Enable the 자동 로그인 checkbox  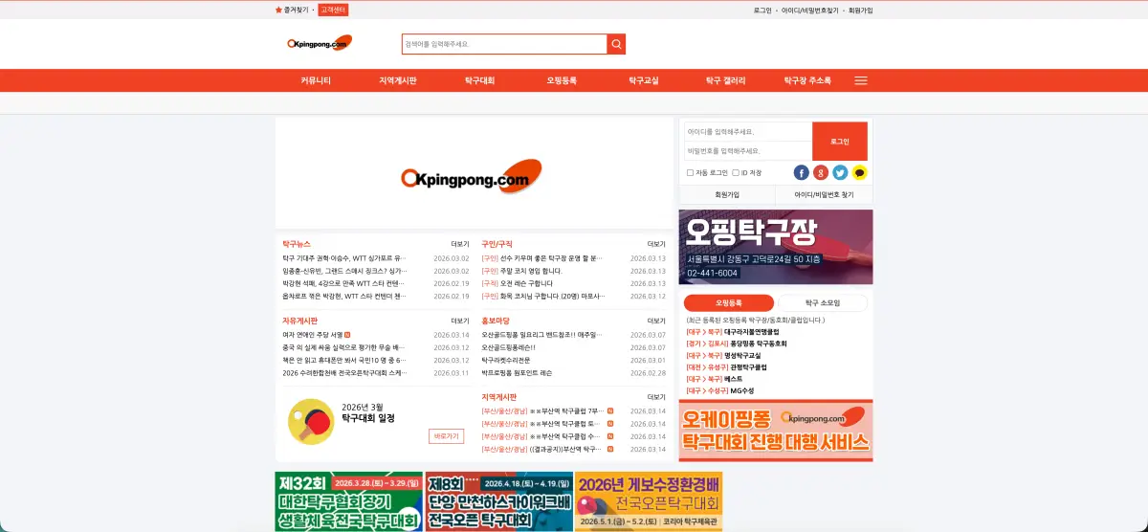click(691, 173)
